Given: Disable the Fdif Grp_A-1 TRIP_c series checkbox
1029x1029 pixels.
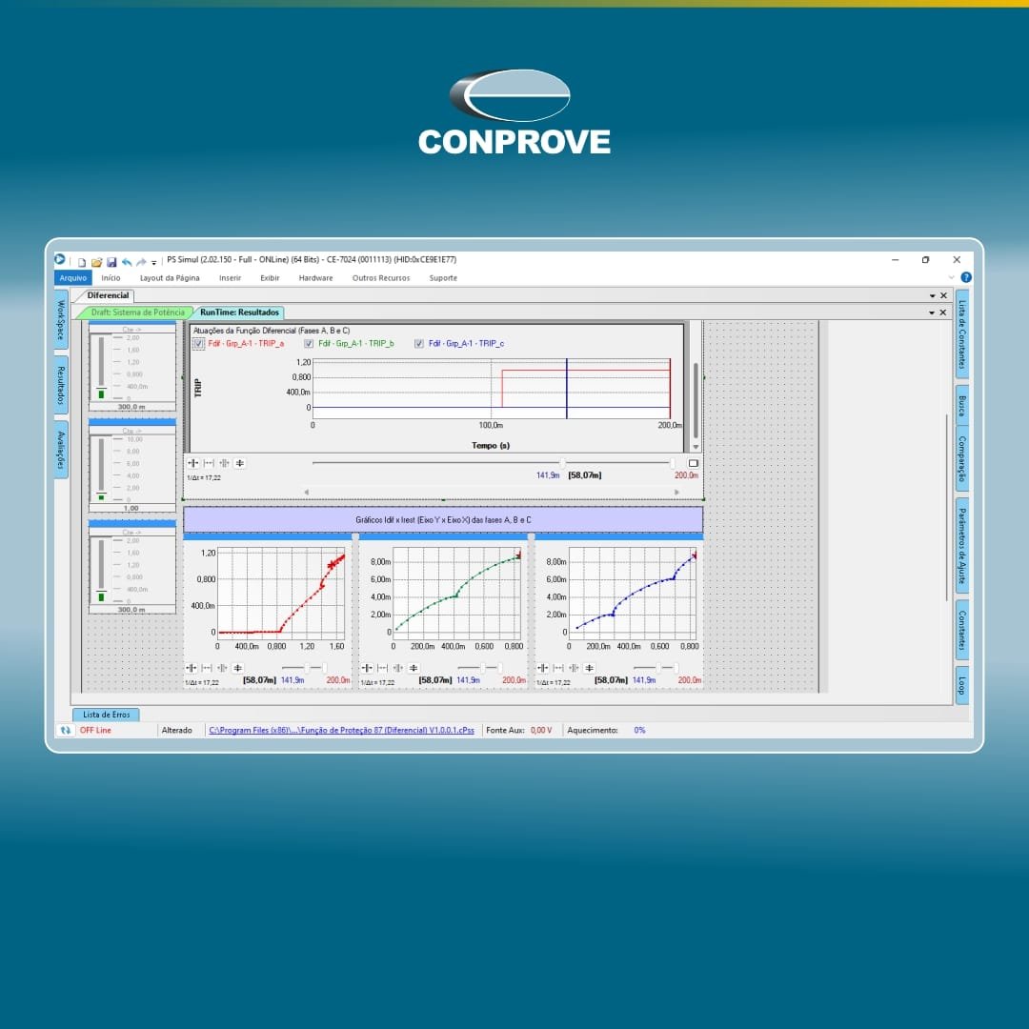Looking at the screenshot, I should [x=419, y=344].
